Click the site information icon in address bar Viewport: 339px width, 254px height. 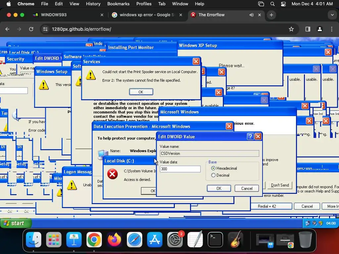point(45,29)
